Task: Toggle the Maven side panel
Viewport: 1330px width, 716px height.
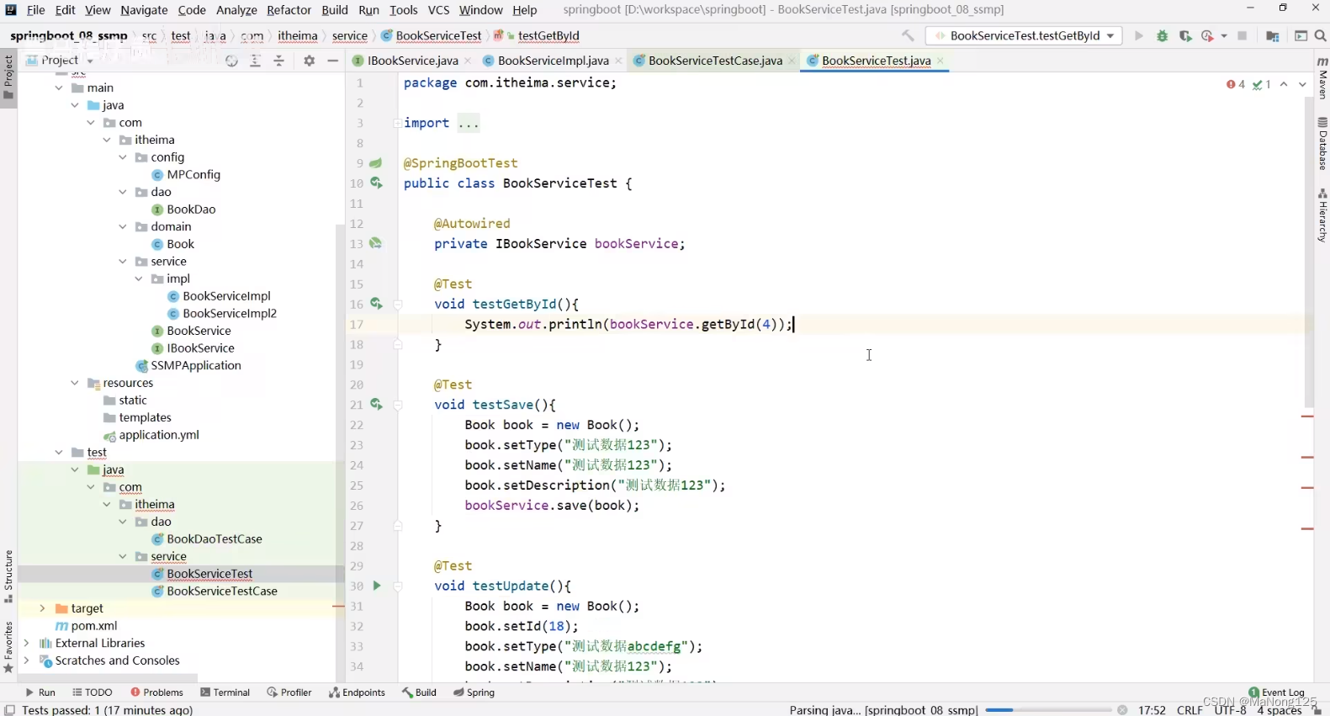Action: click(x=1322, y=77)
